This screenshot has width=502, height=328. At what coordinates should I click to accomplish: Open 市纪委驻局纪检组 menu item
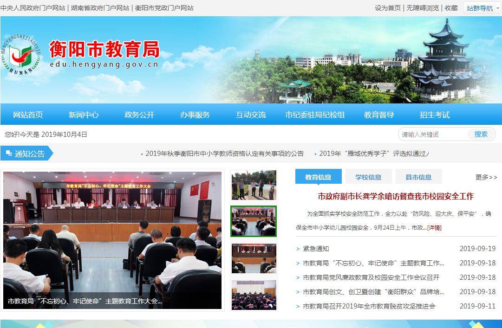pyautogui.click(x=315, y=115)
